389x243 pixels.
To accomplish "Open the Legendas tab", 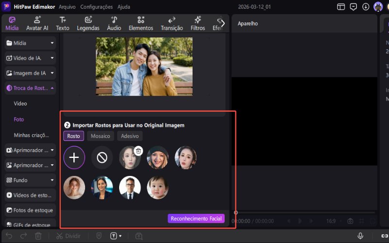I will click(x=88, y=23).
